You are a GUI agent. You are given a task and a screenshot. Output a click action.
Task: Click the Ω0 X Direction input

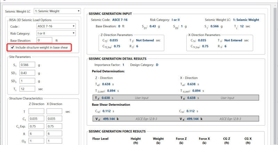click(54, 141)
